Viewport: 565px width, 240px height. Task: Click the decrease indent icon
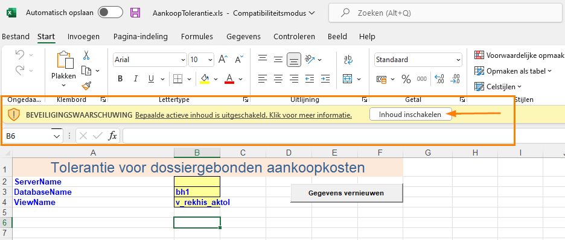(x=310, y=78)
